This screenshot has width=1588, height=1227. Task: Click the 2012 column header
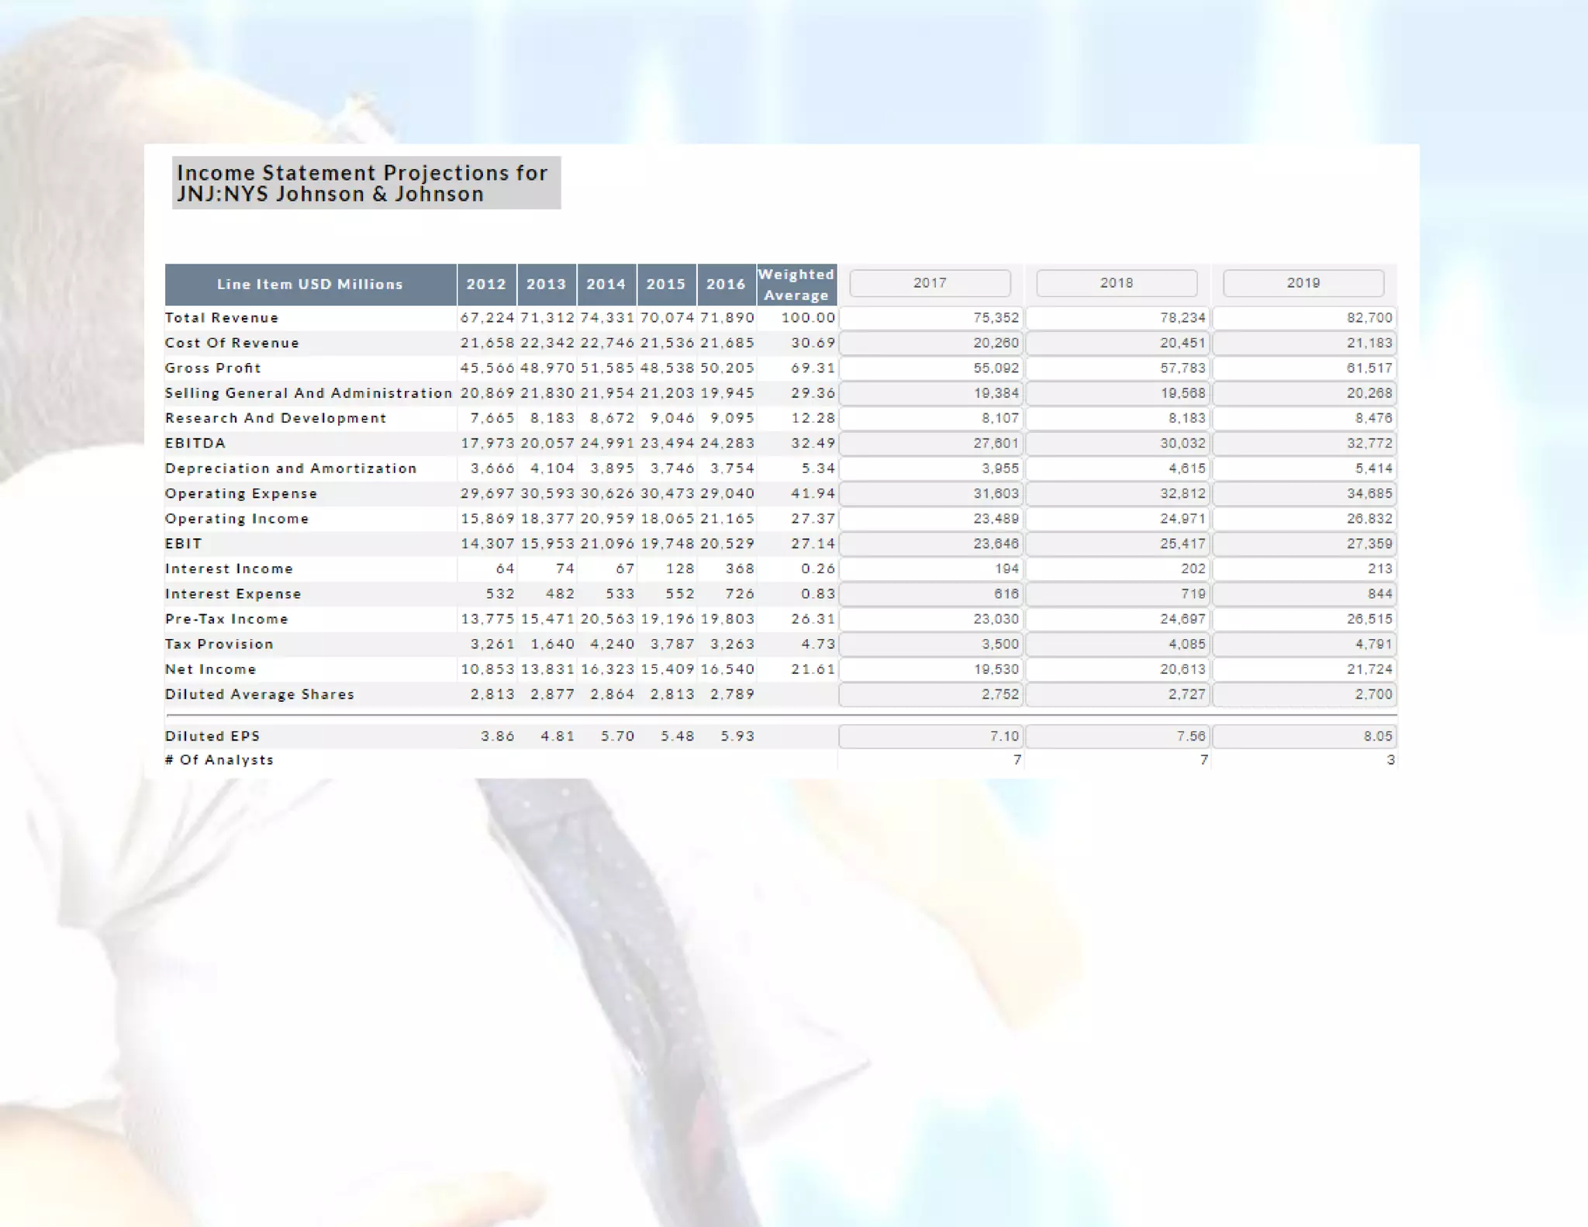[486, 285]
